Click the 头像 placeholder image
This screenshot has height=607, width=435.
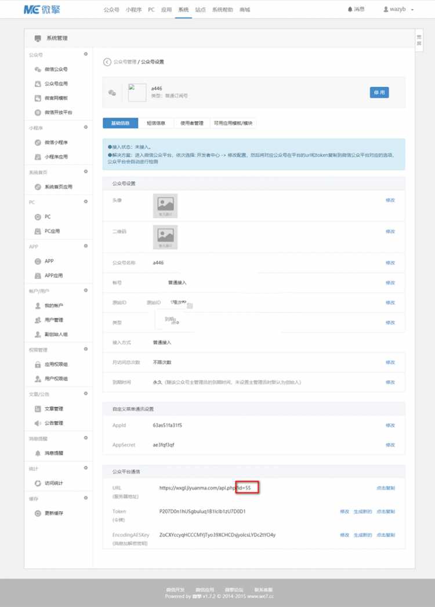click(x=165, y=206)
